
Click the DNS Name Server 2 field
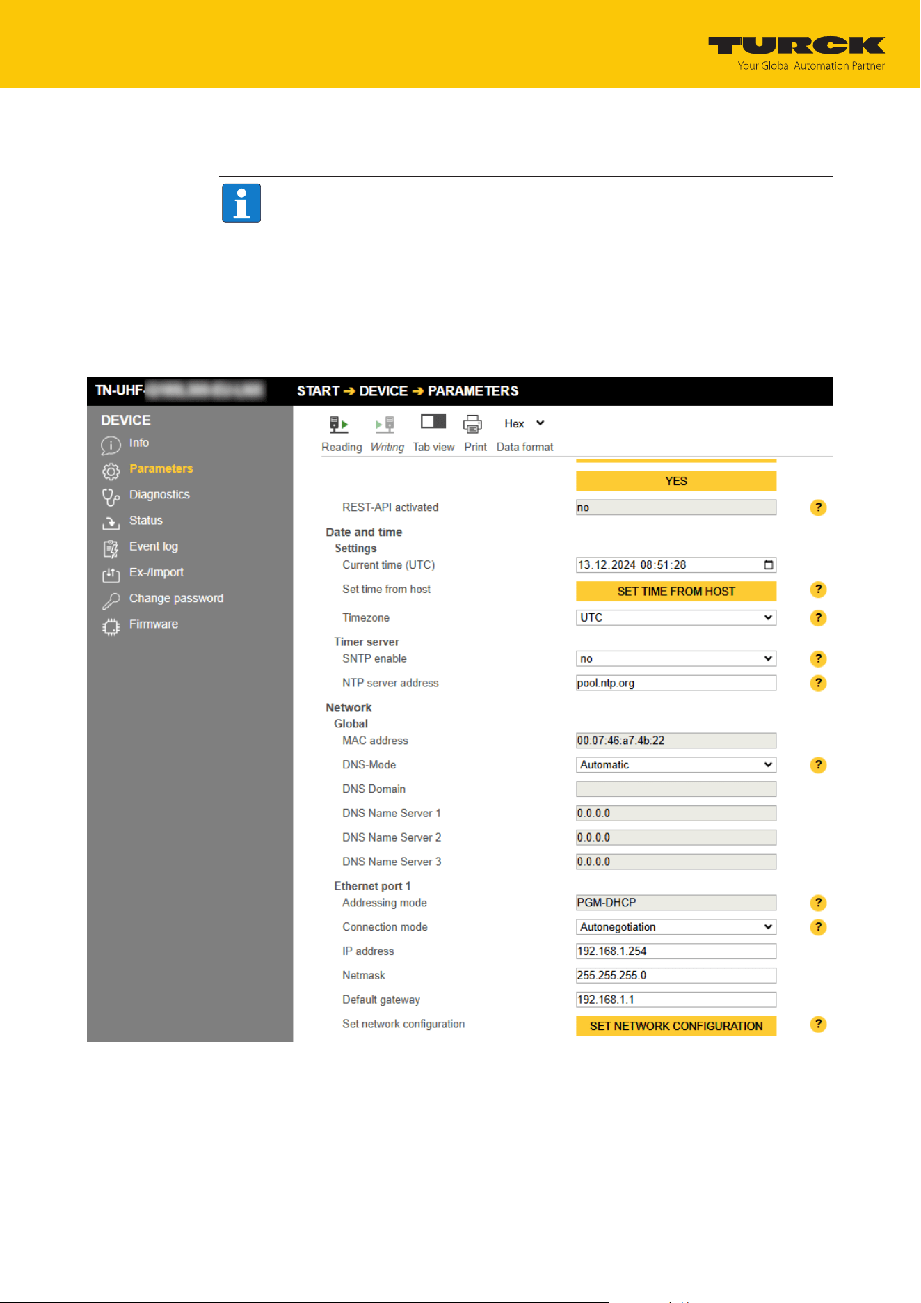[676, 837]
